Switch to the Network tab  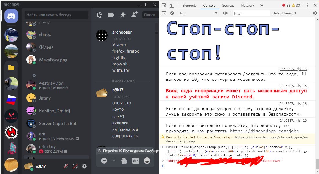(x=248, y=6)
